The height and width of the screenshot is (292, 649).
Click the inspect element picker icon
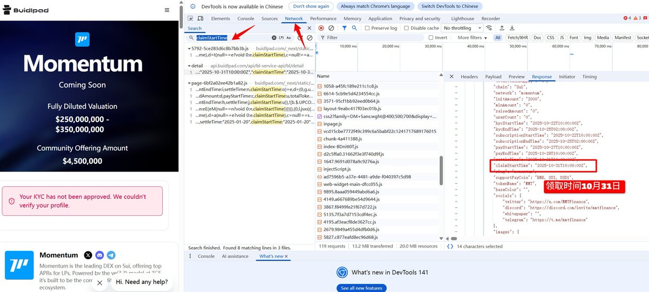(190, 18)
